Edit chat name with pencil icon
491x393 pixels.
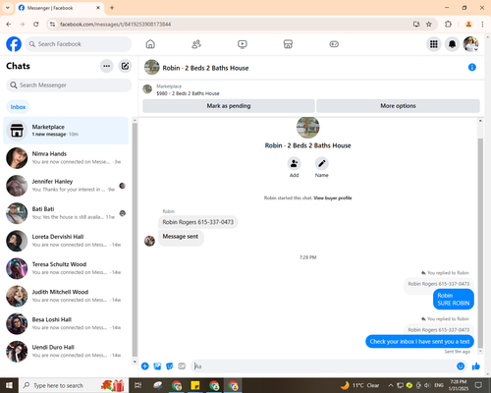coord(322,163)
